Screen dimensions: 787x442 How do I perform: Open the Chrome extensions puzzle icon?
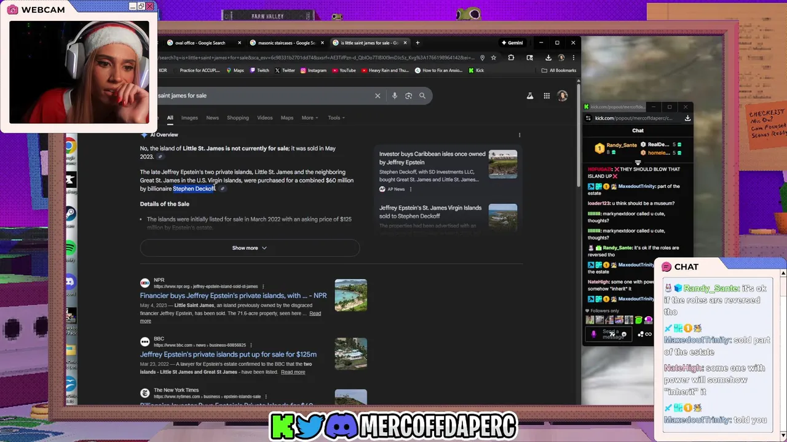pyautogui.click(x=511, y=58)
